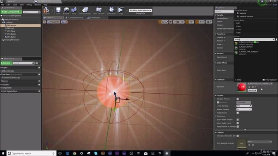This screenshot has width=278, height=156.
Task: Click the Lit view mode button
Action: coord(64,22)
